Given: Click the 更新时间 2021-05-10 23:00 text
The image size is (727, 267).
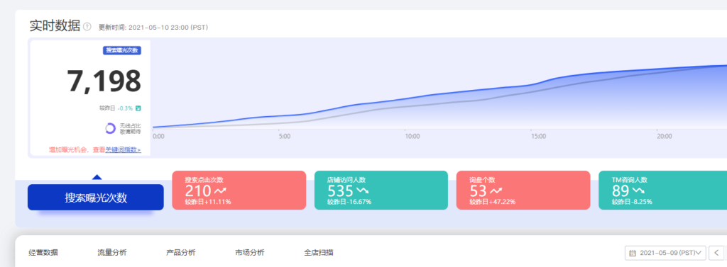Looking at the screenshot, I should click(153, 28).
